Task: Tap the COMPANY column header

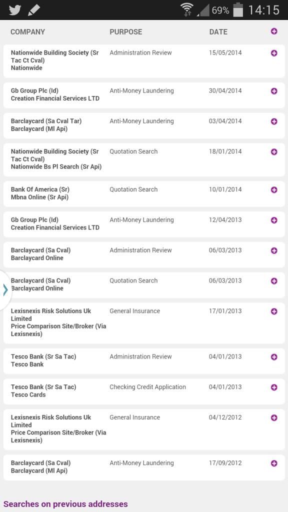Action: point(28,32)
